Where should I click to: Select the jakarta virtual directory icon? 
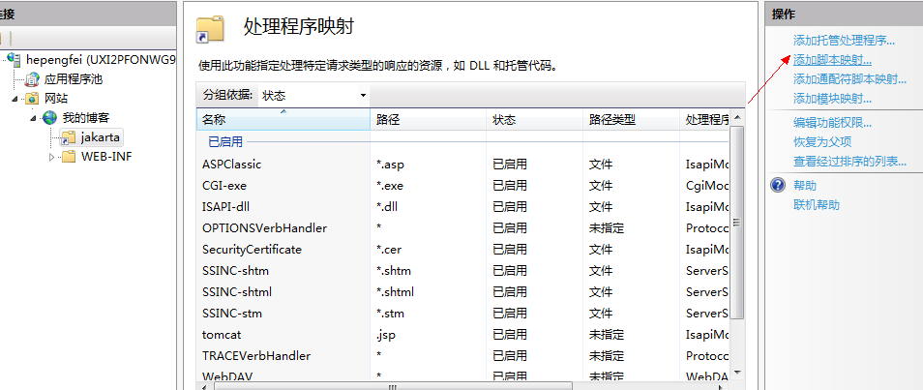coord(68,137)
